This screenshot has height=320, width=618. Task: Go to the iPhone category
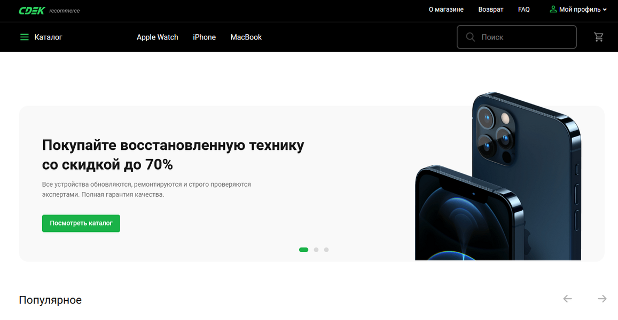[204, 37]
